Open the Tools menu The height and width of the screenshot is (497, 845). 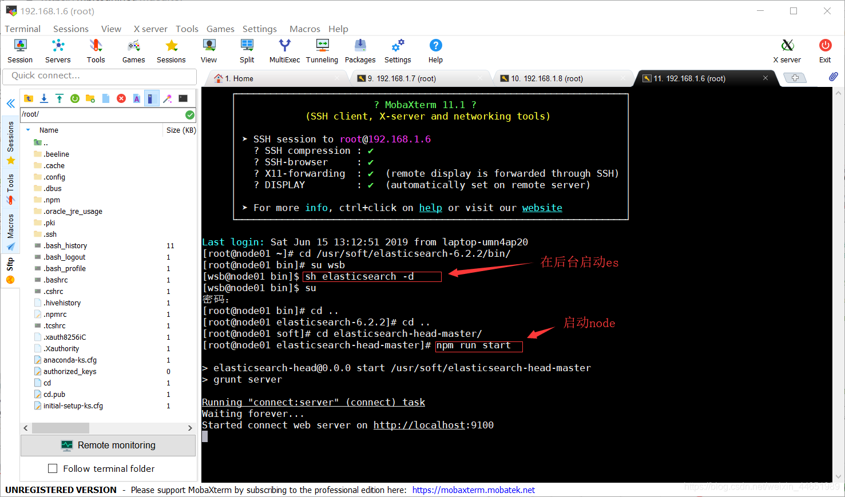(x=187, y=29)
